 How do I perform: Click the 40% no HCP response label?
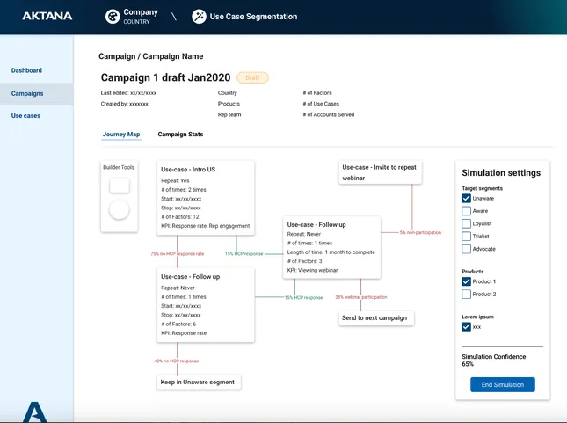[177, 361]
